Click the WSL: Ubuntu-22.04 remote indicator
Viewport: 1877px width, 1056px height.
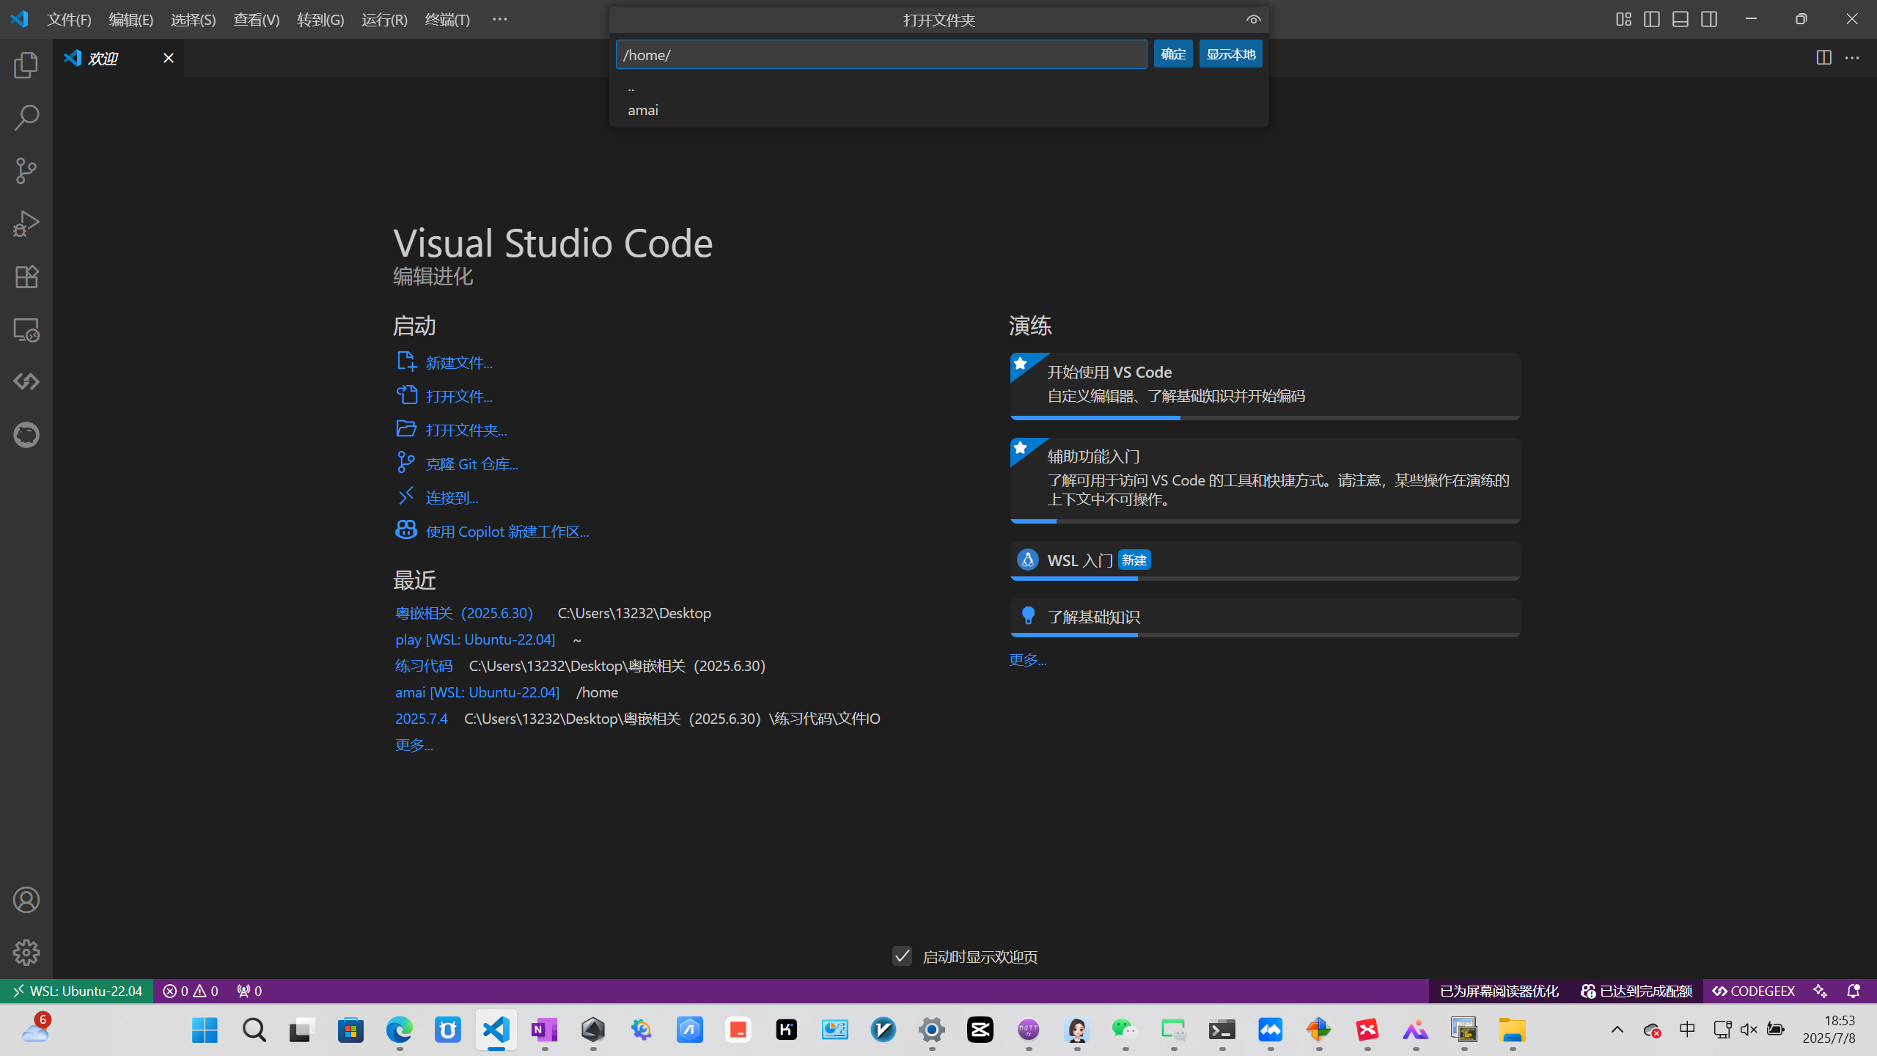click(x=76, y=990)
